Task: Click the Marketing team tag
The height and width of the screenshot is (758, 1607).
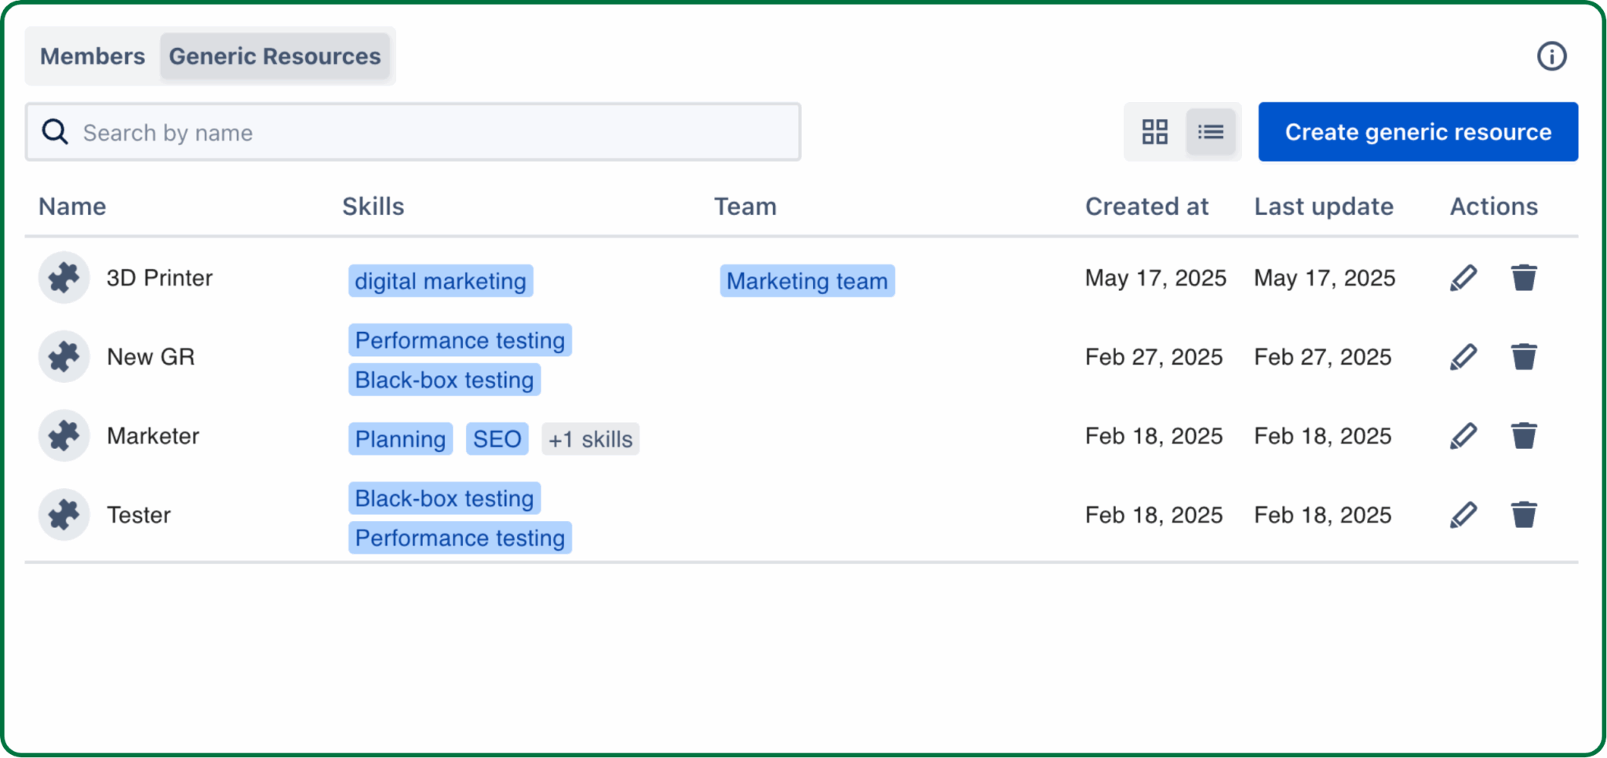Action: (x=807, y=281)
